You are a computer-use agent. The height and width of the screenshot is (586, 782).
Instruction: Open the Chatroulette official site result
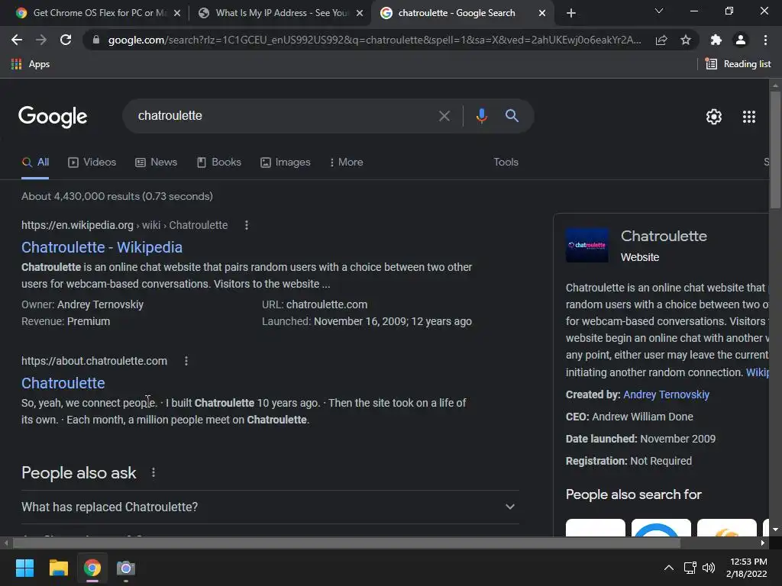(x=63, y=383)
